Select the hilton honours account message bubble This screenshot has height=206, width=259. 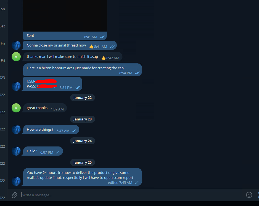83,70
